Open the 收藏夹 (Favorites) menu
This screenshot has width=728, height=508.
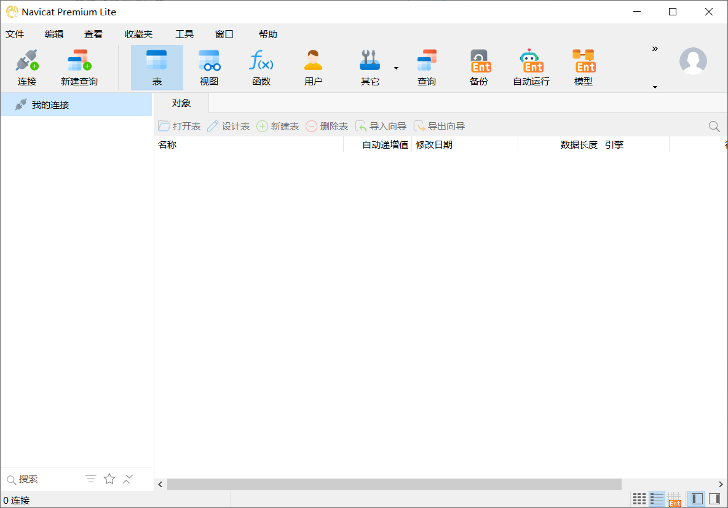point(138,34)
